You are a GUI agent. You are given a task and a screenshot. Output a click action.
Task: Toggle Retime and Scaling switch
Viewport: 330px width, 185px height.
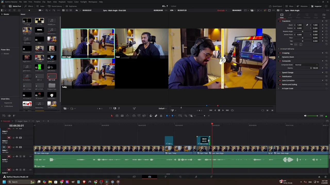coord(280,85)
